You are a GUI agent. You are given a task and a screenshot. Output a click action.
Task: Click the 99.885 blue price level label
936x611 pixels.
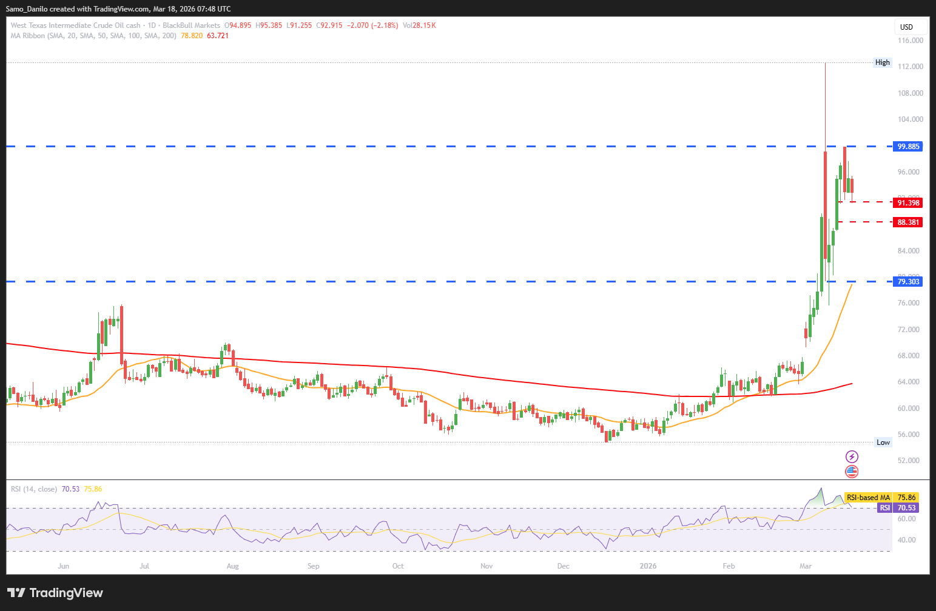point(908,147)
